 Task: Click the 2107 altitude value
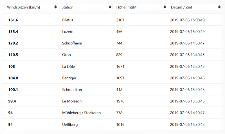(120, 20)
